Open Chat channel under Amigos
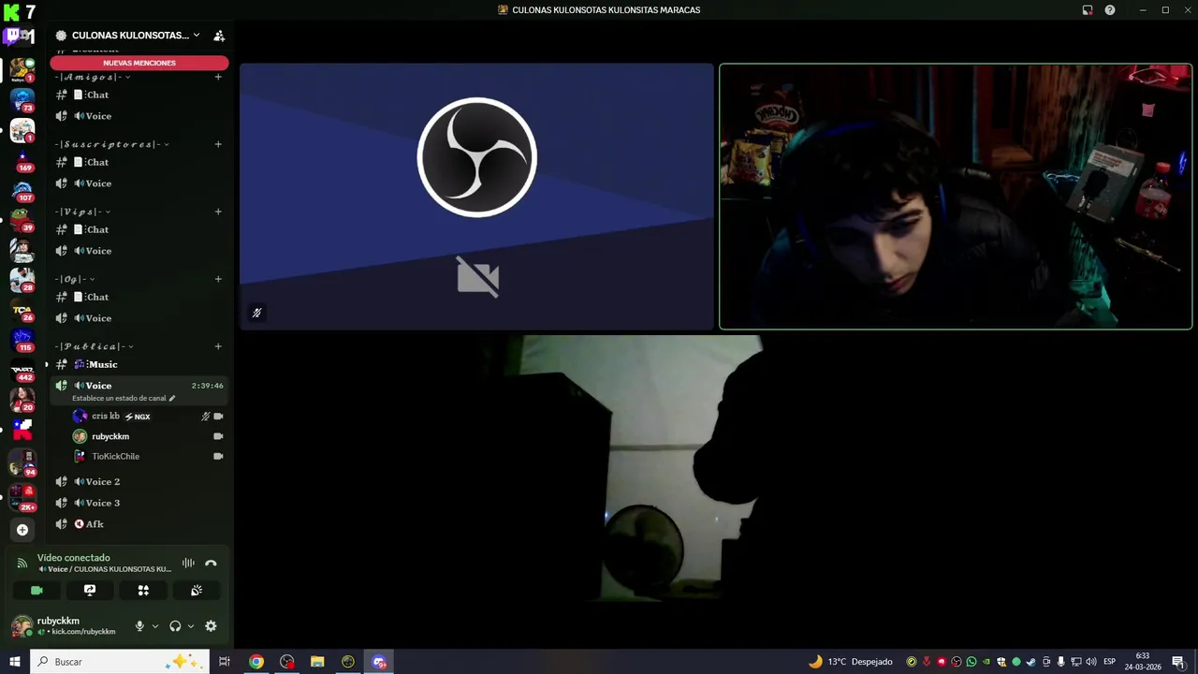Viewport: 1198px width, 674px height. pyautogui.click(x=139, y=95)
